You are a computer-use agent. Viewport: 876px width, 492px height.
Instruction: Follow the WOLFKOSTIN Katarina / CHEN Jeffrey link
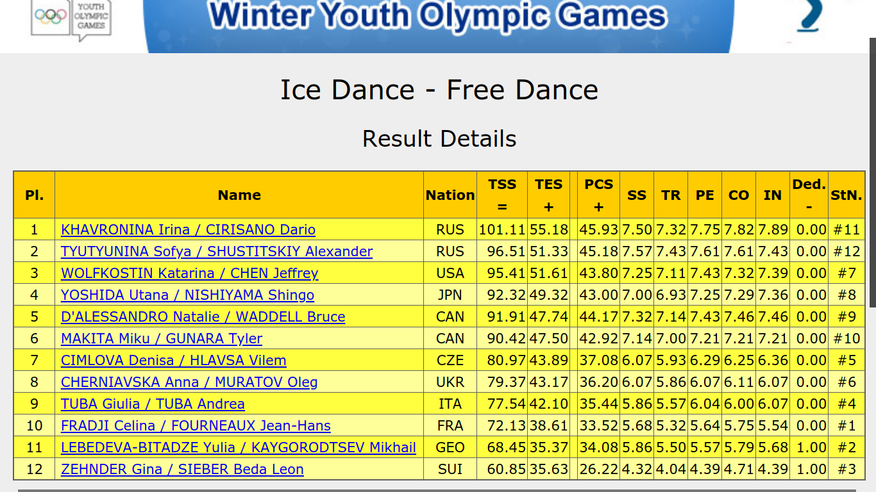pyautogui.click(x=189, y=273)
